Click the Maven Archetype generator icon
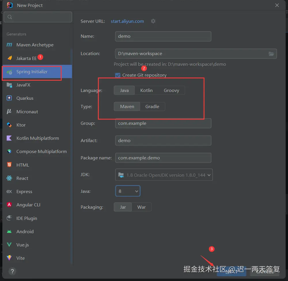Image resolution: width=288 pixels, height=281 pixels. tap(9, 45)
